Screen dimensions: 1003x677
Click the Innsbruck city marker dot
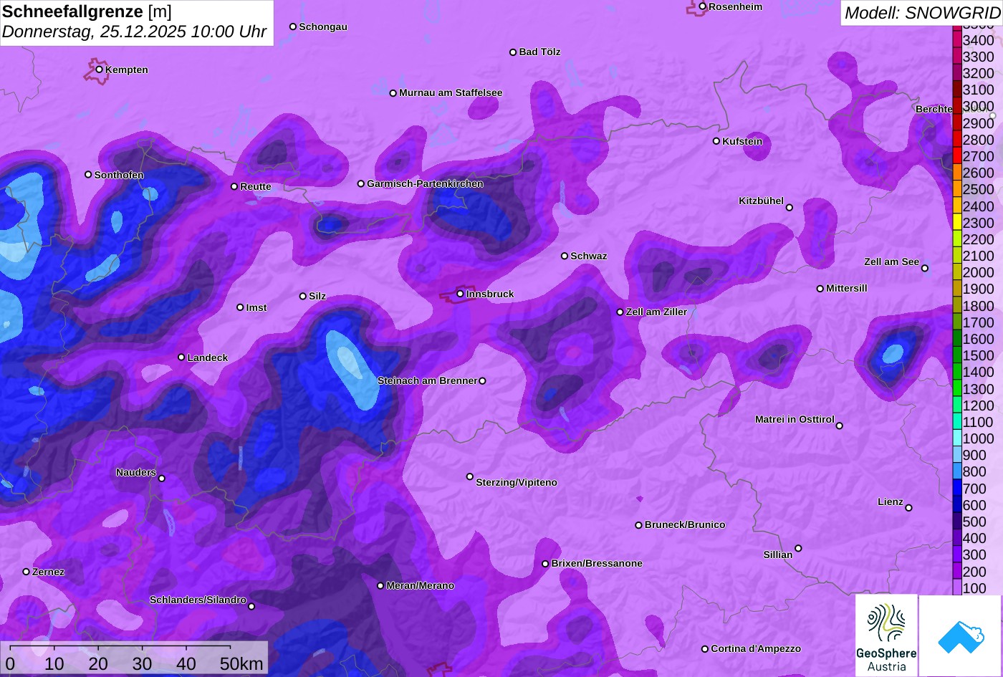460,294
